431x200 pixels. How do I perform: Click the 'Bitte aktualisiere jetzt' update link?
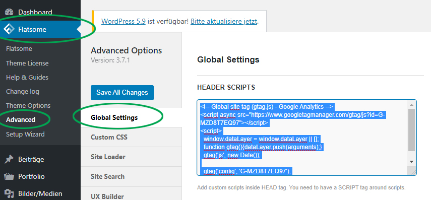pyautogui.click(x=224, y=22)
